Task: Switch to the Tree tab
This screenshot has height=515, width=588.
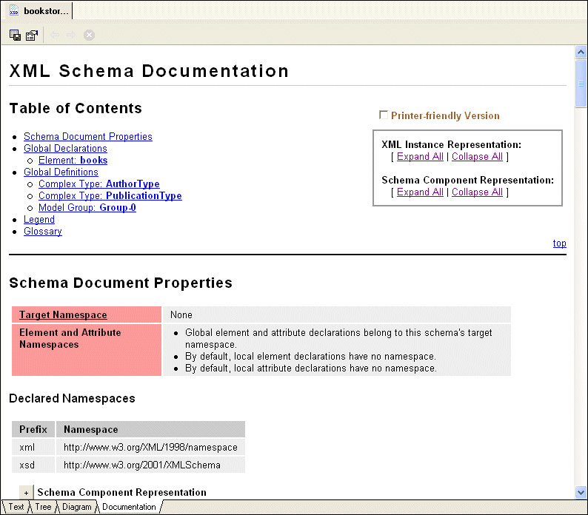Action: (x=43, y=507)
